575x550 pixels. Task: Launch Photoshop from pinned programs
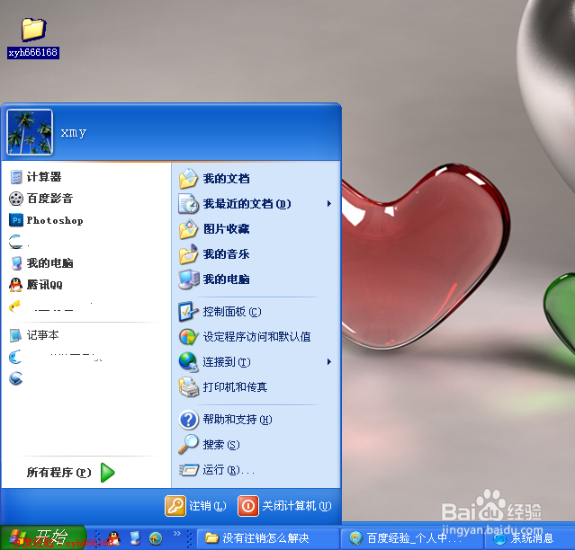[x=46, y=220]
